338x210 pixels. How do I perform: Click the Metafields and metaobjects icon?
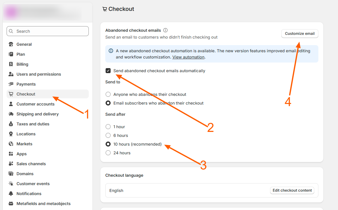pos(11,203)
